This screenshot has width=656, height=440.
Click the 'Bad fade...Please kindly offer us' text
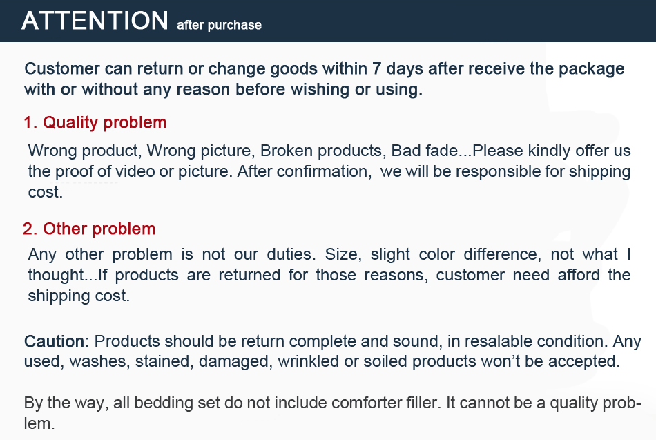tap(511, 151)
